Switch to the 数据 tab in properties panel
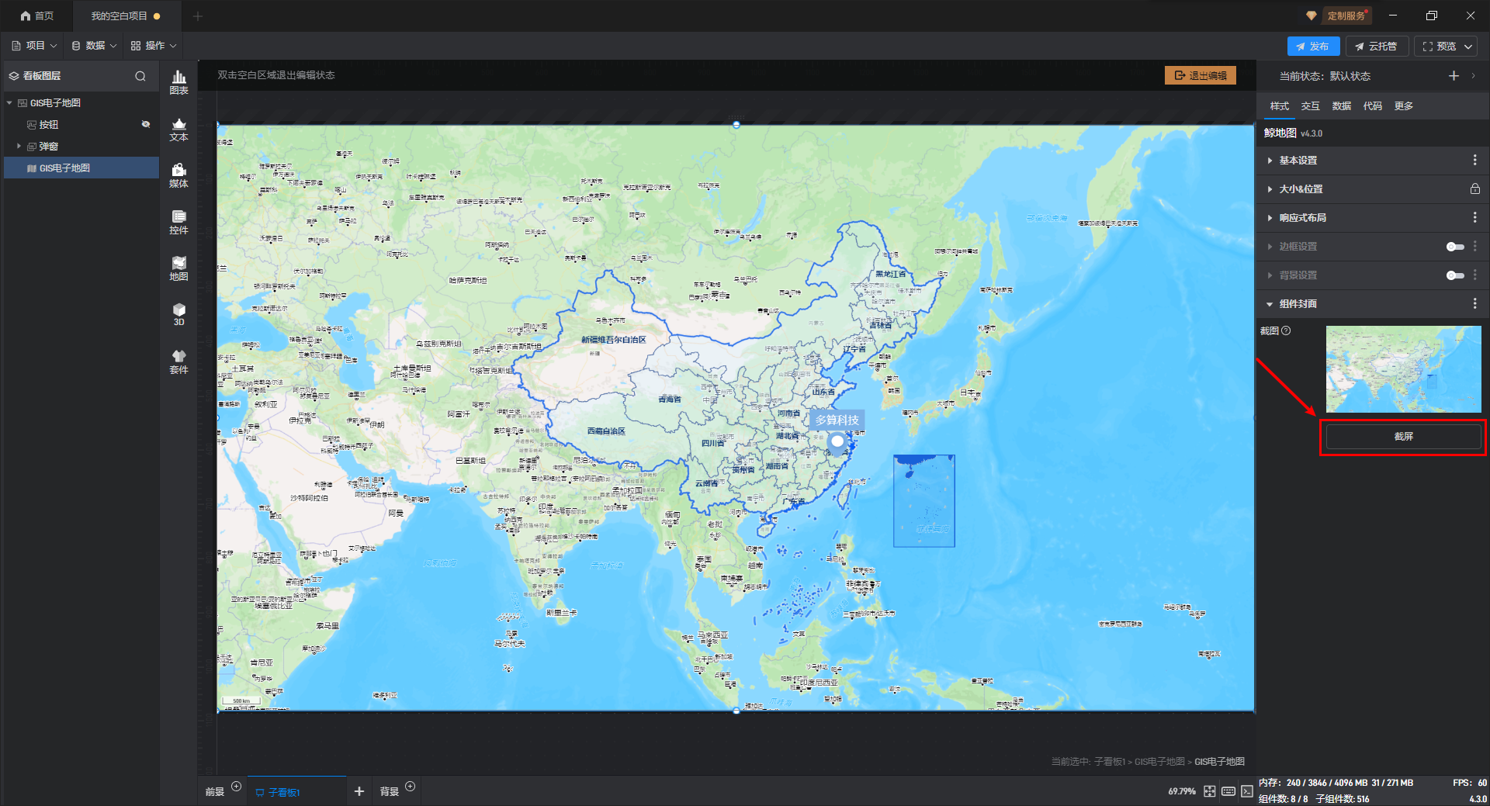1490x806 pixels. pos(1341,106)
